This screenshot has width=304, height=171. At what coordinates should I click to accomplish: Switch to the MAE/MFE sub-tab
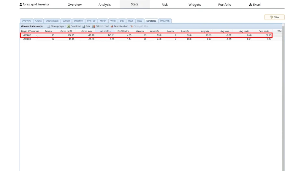point(165,21)
